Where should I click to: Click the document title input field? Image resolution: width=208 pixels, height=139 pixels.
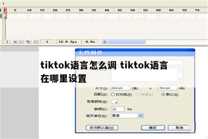(147, 63)
